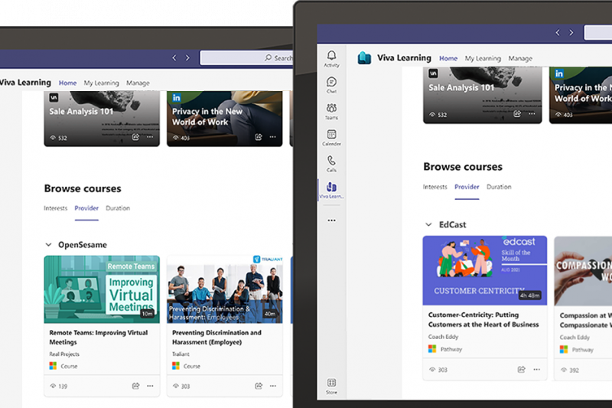
Task: Browse by Provider in right window
Action: pyautogui.click(x=467, y=187)
